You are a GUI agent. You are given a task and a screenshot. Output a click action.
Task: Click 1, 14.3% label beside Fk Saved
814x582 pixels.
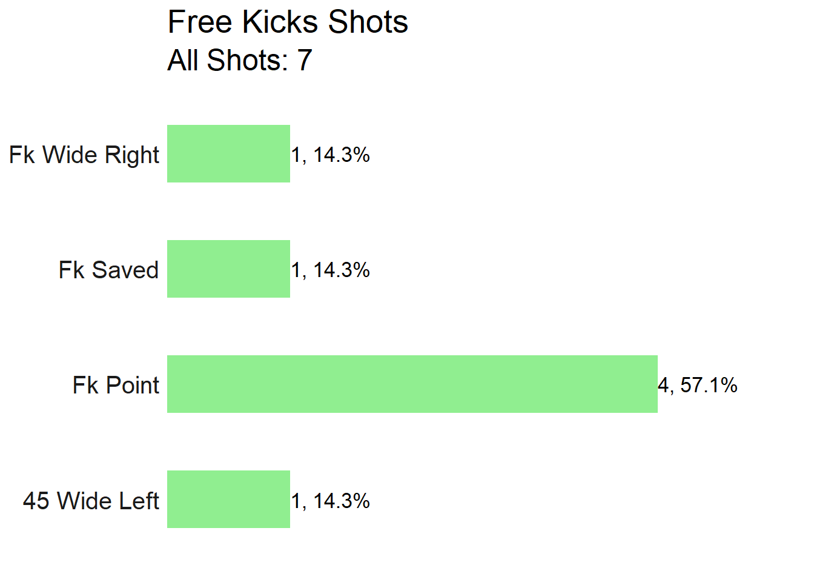click(x=331, y=270)
